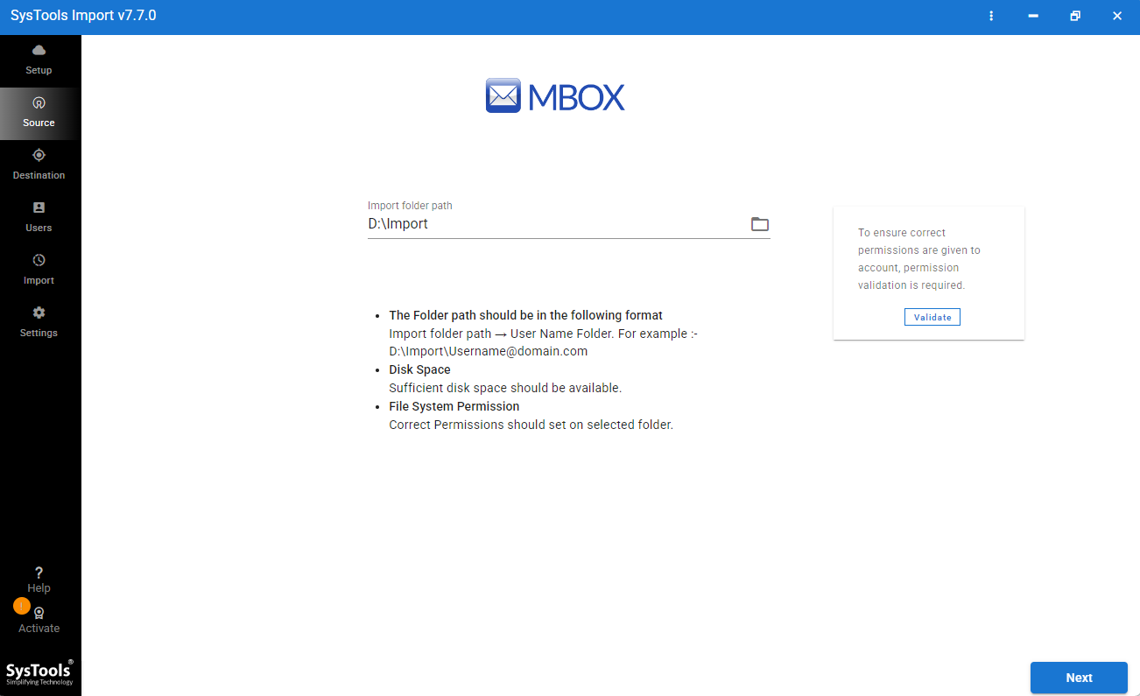This screenshot has height=696, width=1140.
Task: Click the MBOX logo graphic
Action: pyautogui.click(x=555, y=95)
